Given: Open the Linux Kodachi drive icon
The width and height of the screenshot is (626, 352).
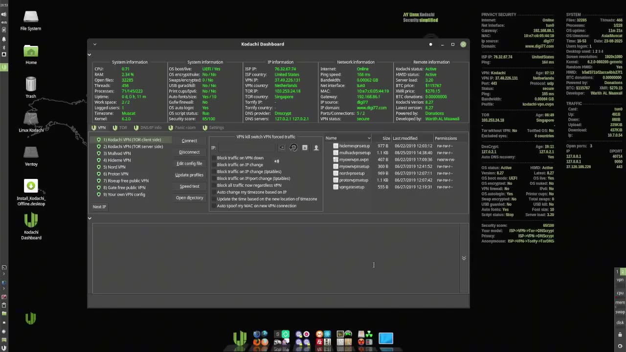Looking at the screenshot, I should [31, 121].
